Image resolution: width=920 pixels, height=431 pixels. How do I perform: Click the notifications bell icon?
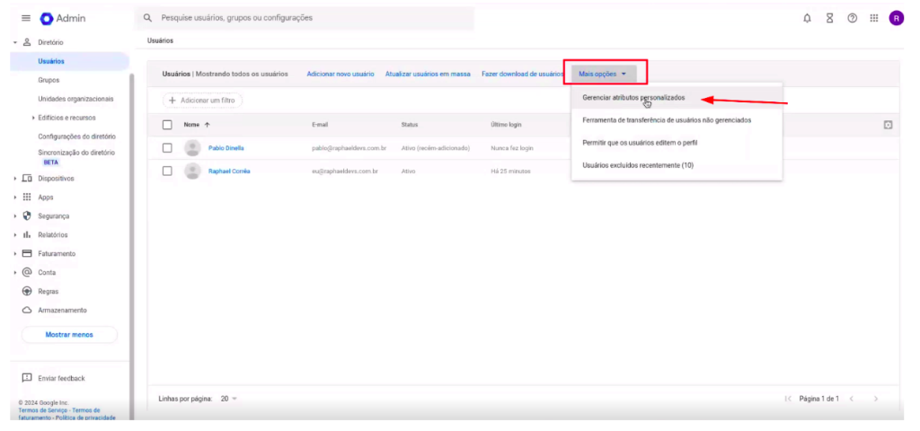pyautogui.click(x=808, y=18)
